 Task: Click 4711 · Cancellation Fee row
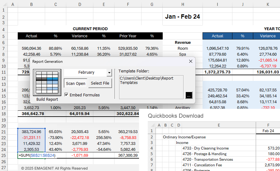(x=202, y=165)
